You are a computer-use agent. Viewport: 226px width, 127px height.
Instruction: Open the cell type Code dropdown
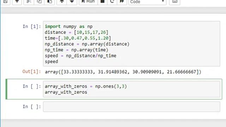147,2
